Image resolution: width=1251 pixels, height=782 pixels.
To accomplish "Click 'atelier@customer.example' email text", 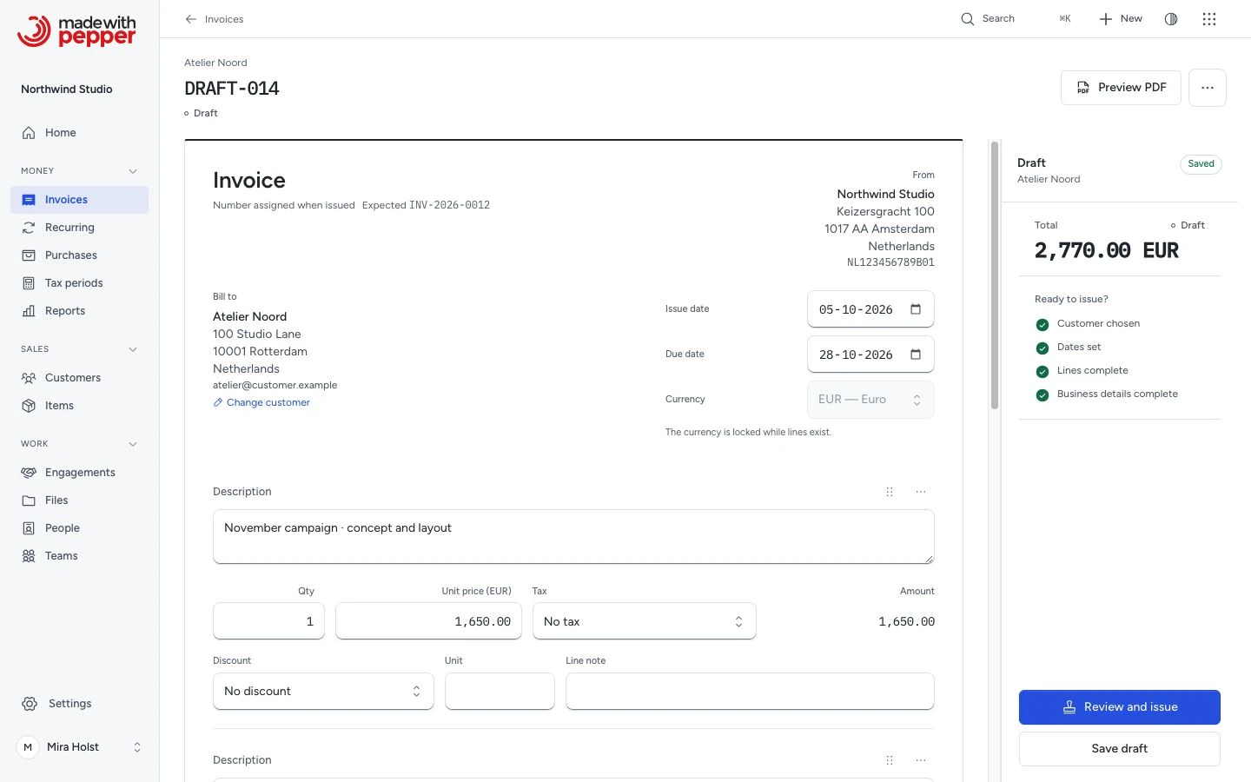I will pos(275,385).
